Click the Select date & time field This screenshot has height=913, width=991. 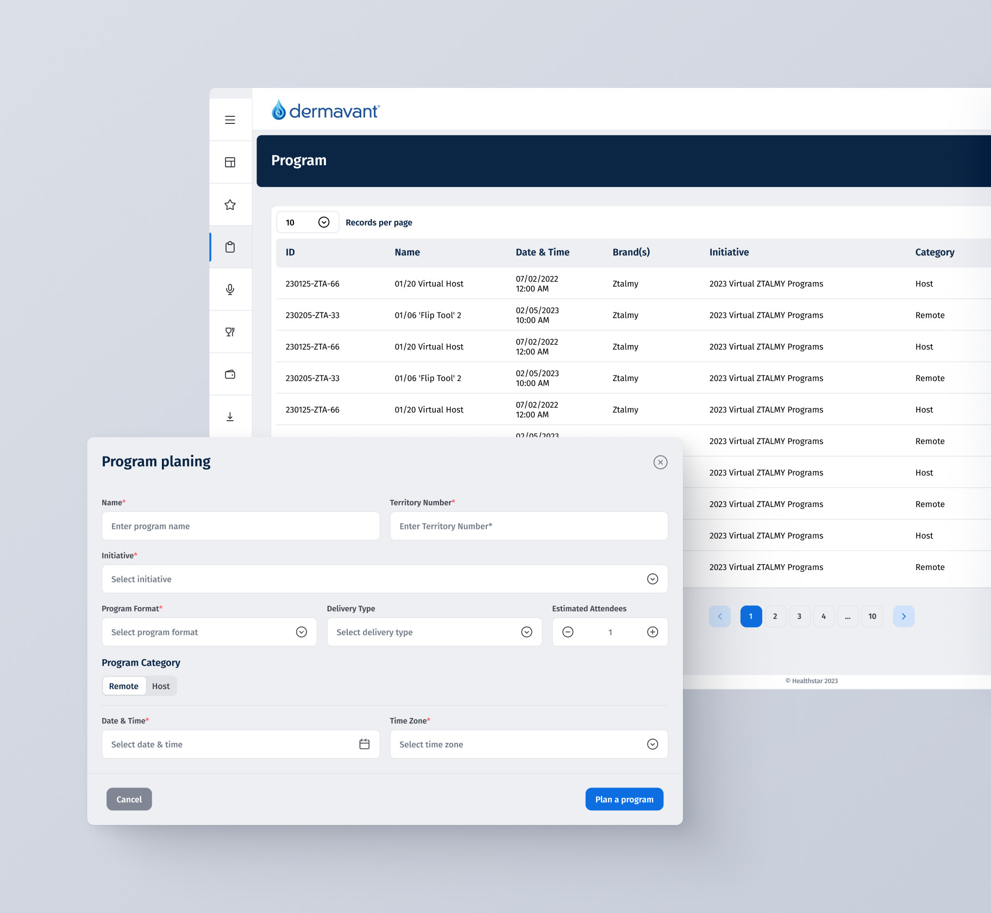pos(241,744)
